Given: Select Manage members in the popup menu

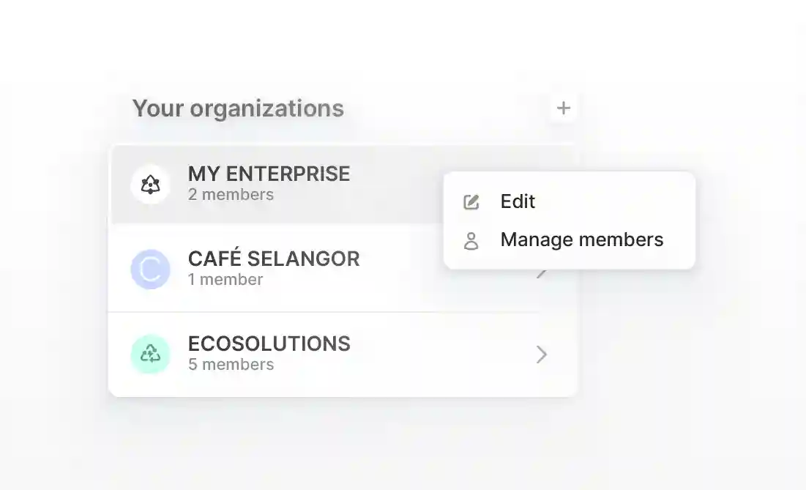Looking at the screenshot, I should tap(581, 240).
